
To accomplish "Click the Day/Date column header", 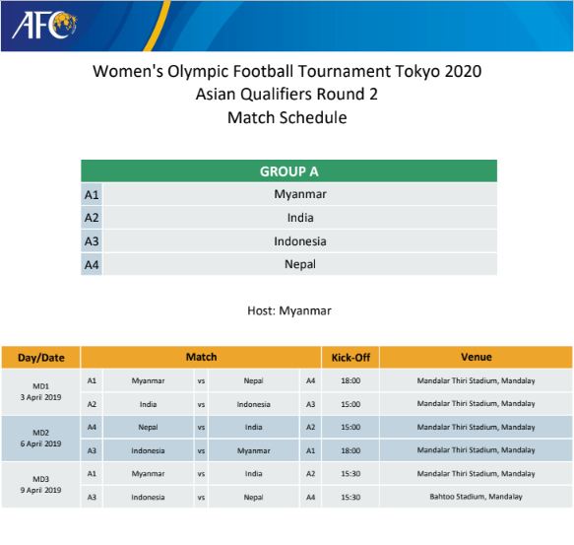I will pyautogui.click(x=40, y=358).
